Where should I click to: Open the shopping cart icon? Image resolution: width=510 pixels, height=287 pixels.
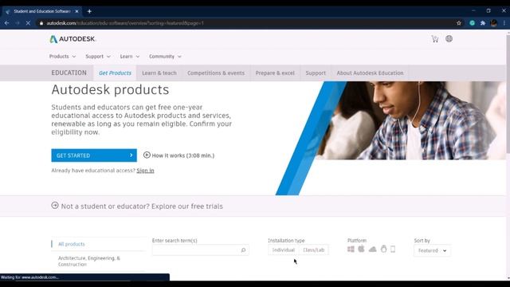tap(435, 39)
